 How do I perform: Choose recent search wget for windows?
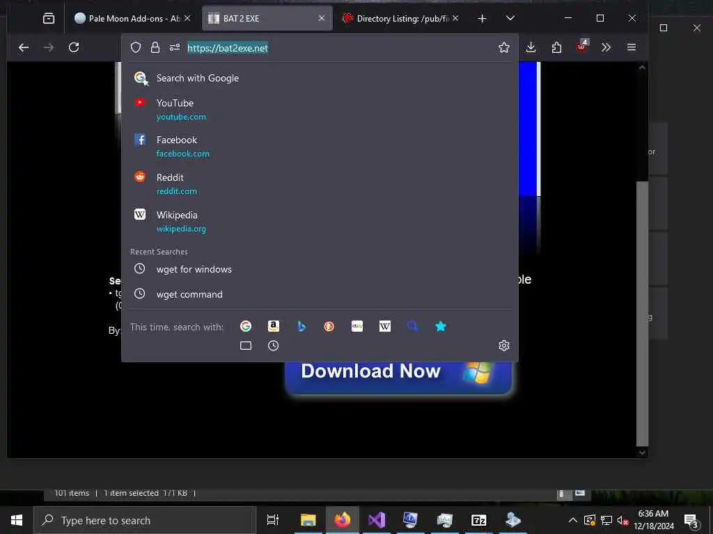point(320,269)
